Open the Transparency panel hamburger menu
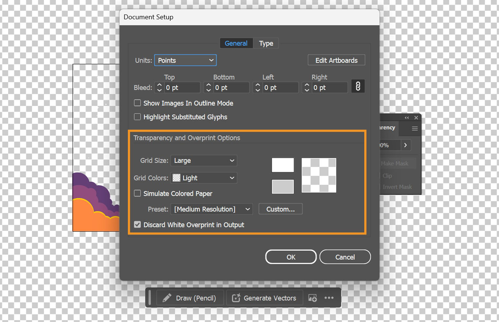499x322 pixels. 414,128
